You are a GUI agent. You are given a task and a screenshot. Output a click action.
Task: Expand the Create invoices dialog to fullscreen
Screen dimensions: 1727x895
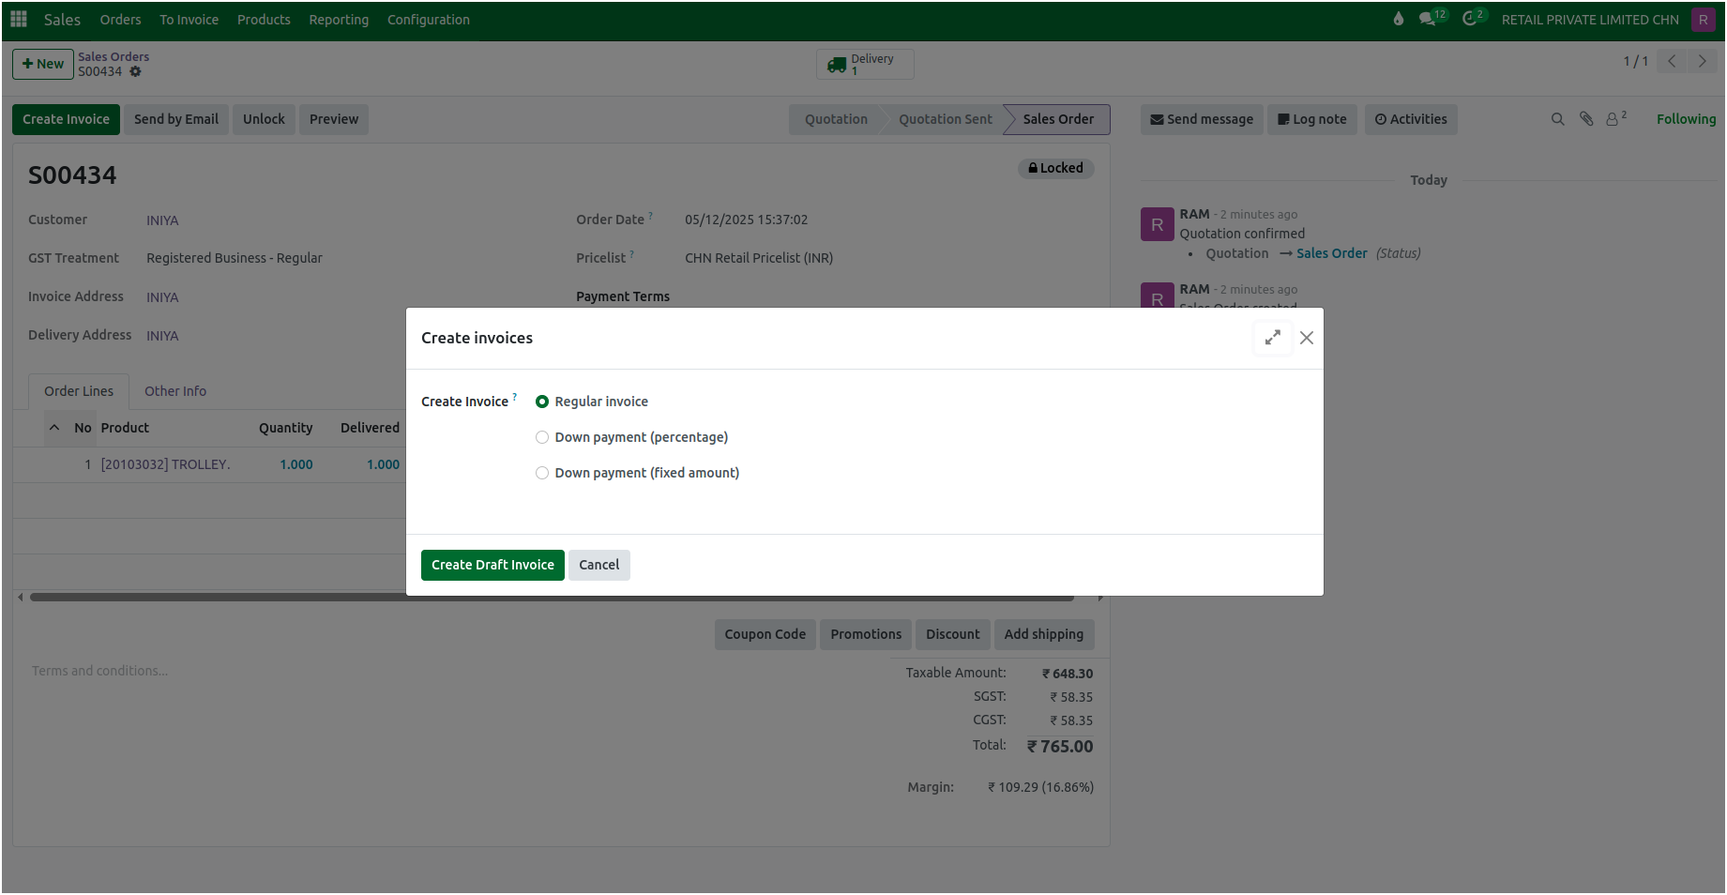[x=1272, y=338]
